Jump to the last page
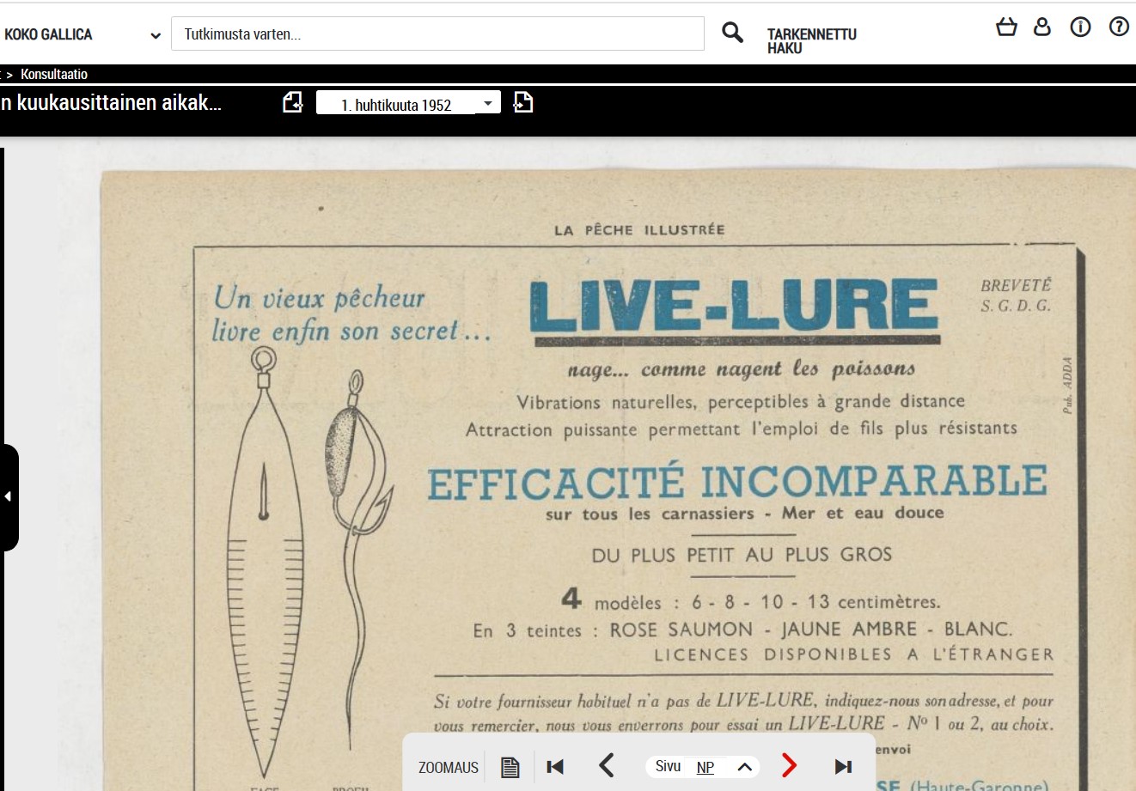This screenshot has height=791, width=1136. coord(843,767)
